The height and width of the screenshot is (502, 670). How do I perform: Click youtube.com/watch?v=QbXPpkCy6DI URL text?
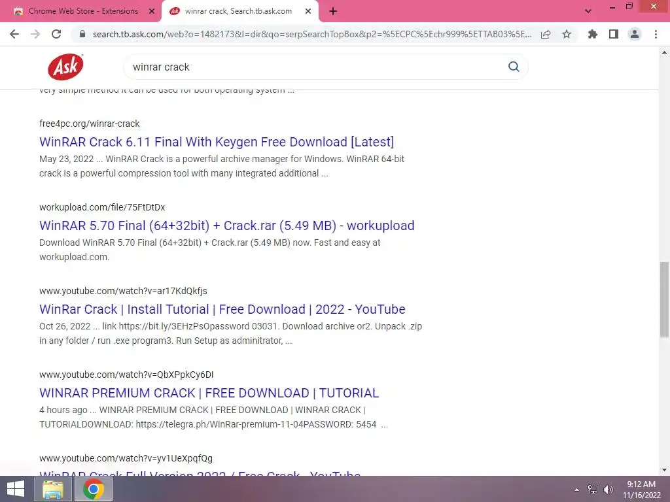[x=126, y=375]
